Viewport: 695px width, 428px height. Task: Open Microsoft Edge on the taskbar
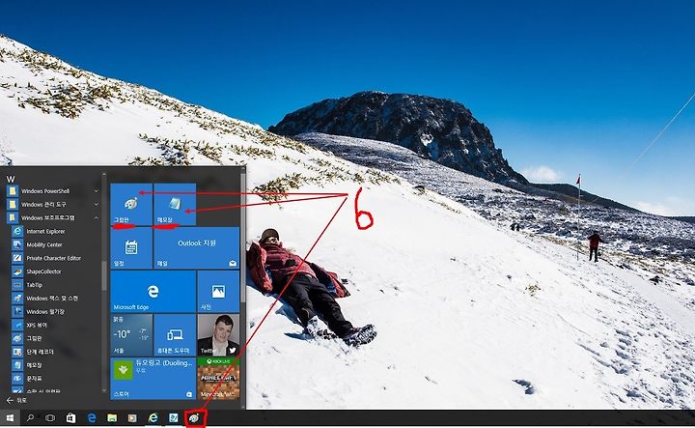(92, 417)
